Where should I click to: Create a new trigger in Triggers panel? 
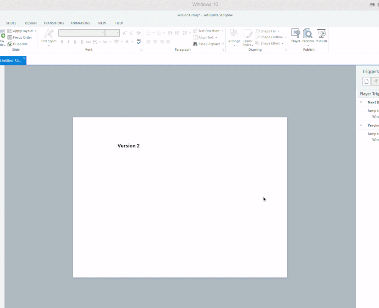pos(366,81)
